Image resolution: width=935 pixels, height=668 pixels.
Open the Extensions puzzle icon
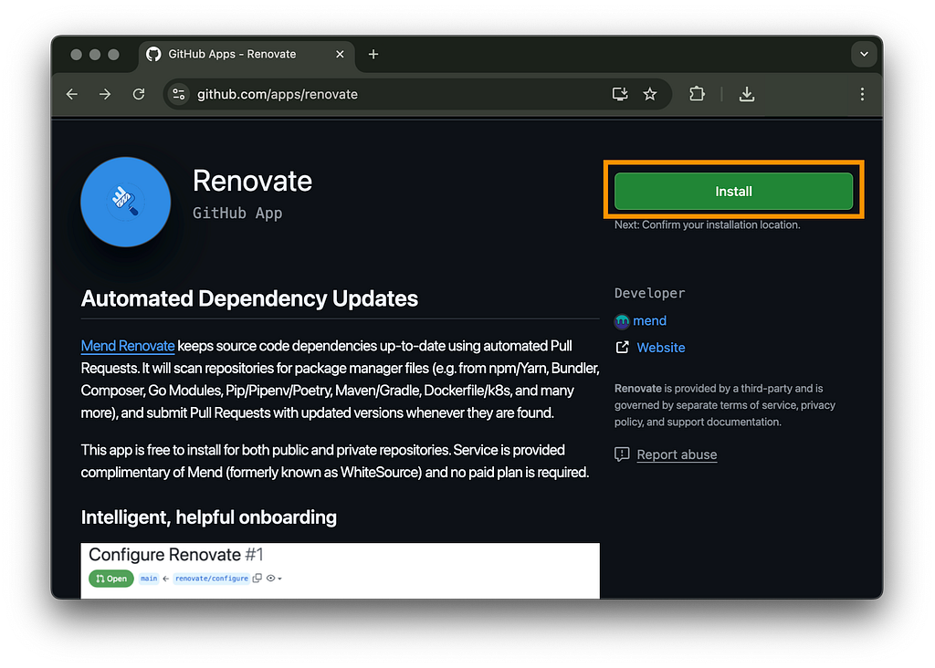tap(697, 94)
